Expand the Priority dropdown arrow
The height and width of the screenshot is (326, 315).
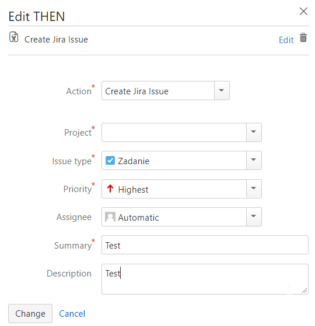pos(254,189)
